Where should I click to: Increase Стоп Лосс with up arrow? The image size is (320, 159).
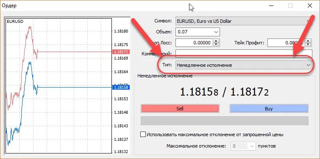coord(216,41)
